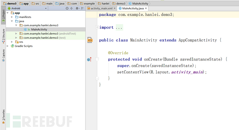Viewport: 239px width, 130px height.
Task: Collapse the com.example.hanlei.demo3 main package
Action: coord(16,25)
